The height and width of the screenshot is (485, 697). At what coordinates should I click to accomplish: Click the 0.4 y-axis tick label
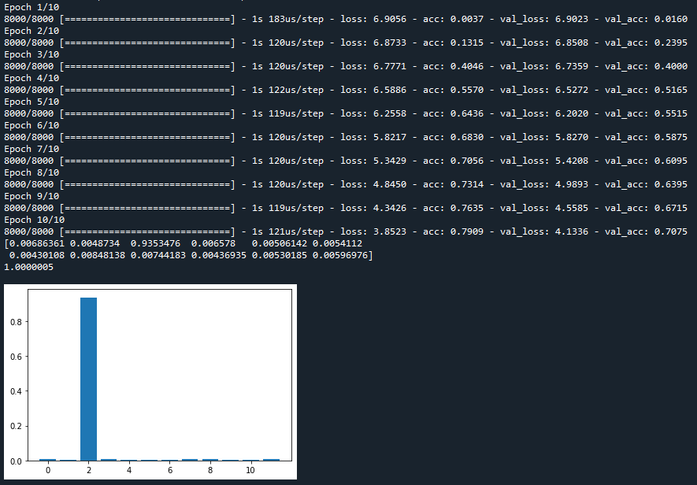pos(16,391)
